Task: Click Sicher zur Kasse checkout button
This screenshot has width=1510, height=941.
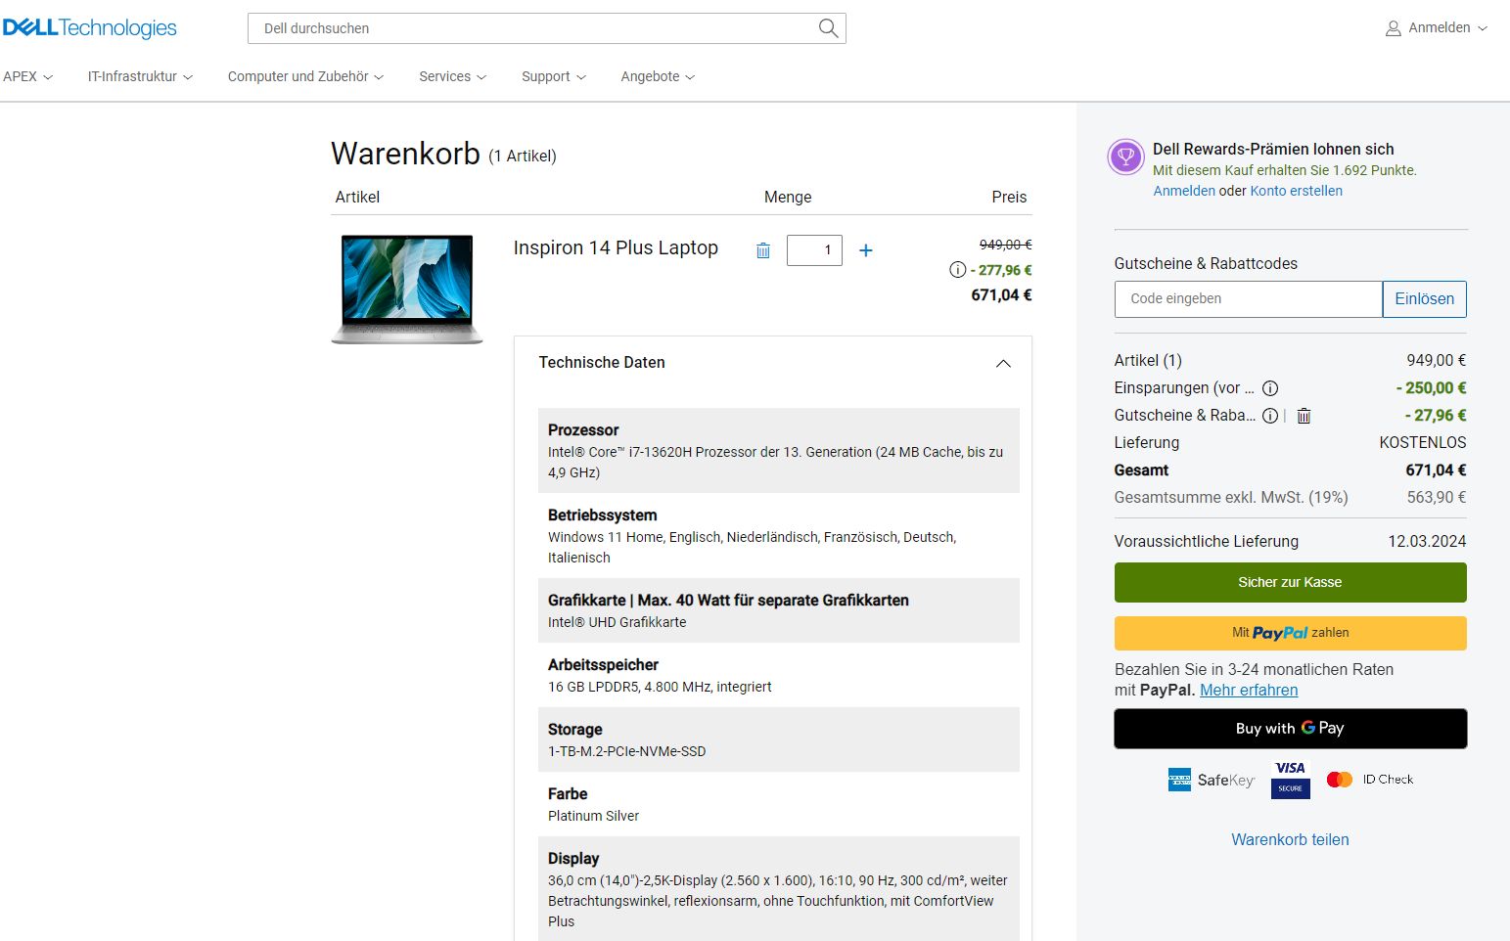Action: click(1290, 582)
